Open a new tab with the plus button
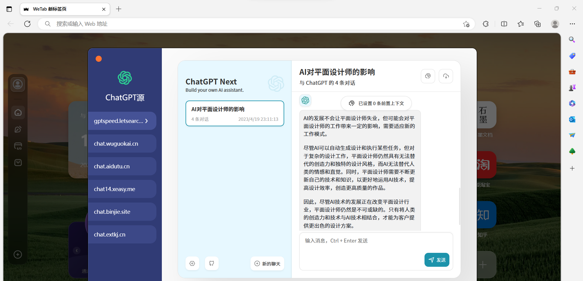Viewport: 583px width, 281px height. [119, 9]
